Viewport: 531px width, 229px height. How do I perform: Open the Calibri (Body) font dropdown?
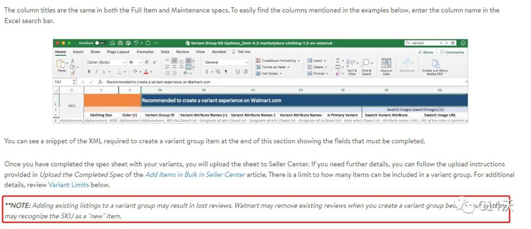point(104,62)
